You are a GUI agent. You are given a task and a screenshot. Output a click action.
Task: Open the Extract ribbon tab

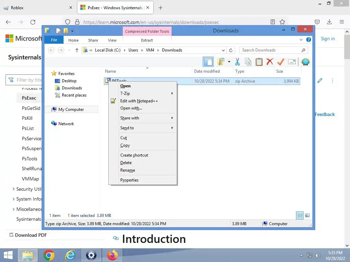pos(147,40)
